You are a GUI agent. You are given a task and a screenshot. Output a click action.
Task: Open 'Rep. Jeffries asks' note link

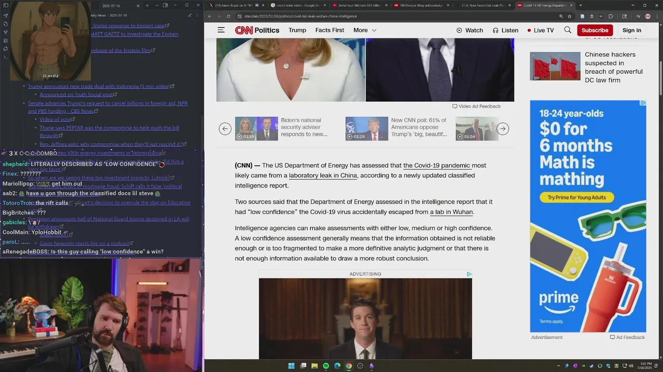(x=111, y=144)
